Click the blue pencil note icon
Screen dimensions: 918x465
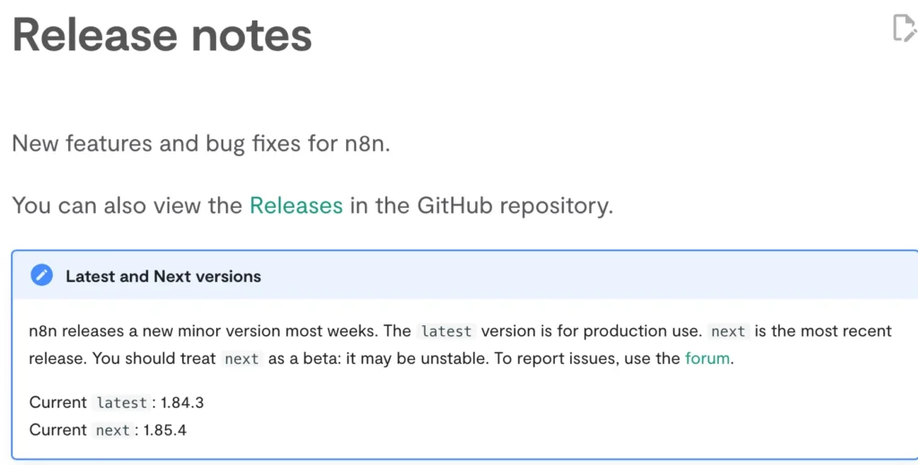pos(41,275)
